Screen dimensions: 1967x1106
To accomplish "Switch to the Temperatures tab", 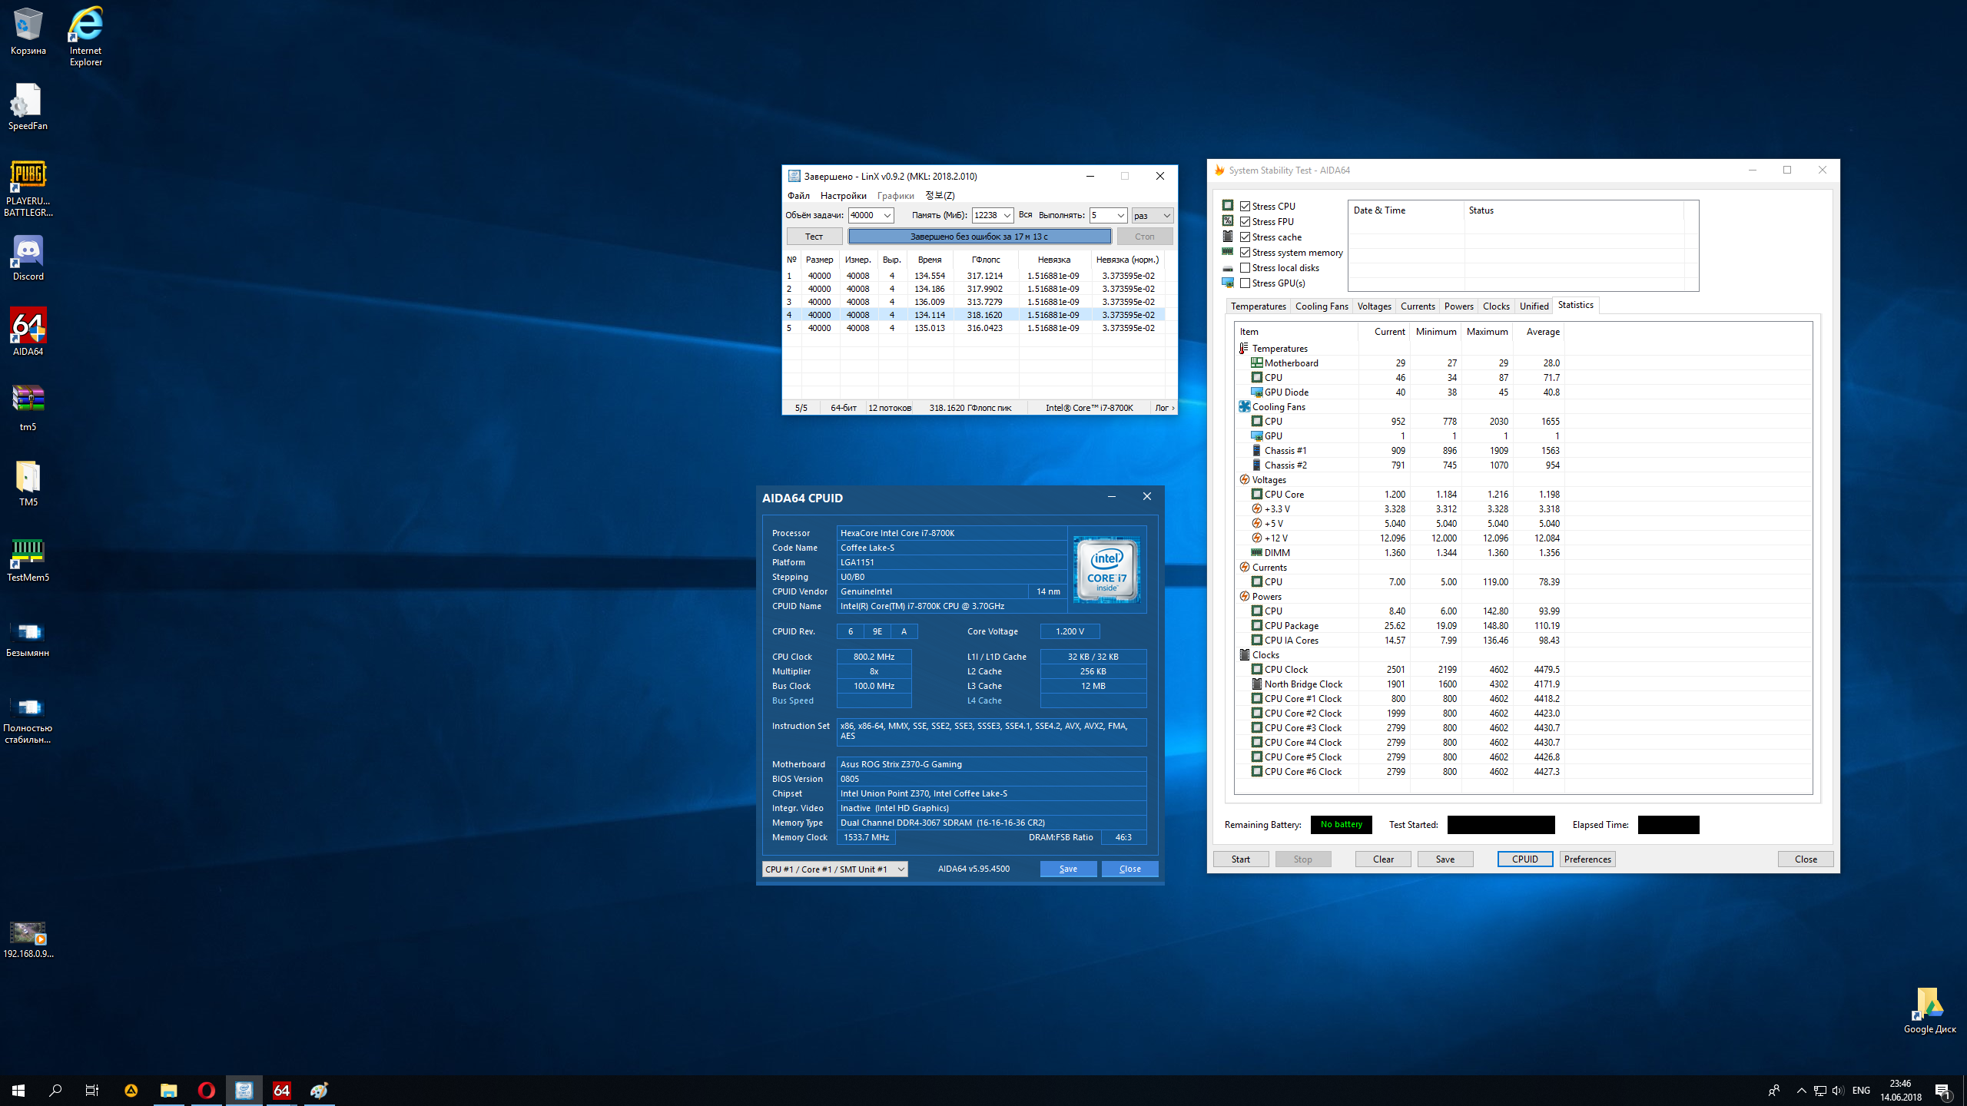I will (x=1258, y=306).
